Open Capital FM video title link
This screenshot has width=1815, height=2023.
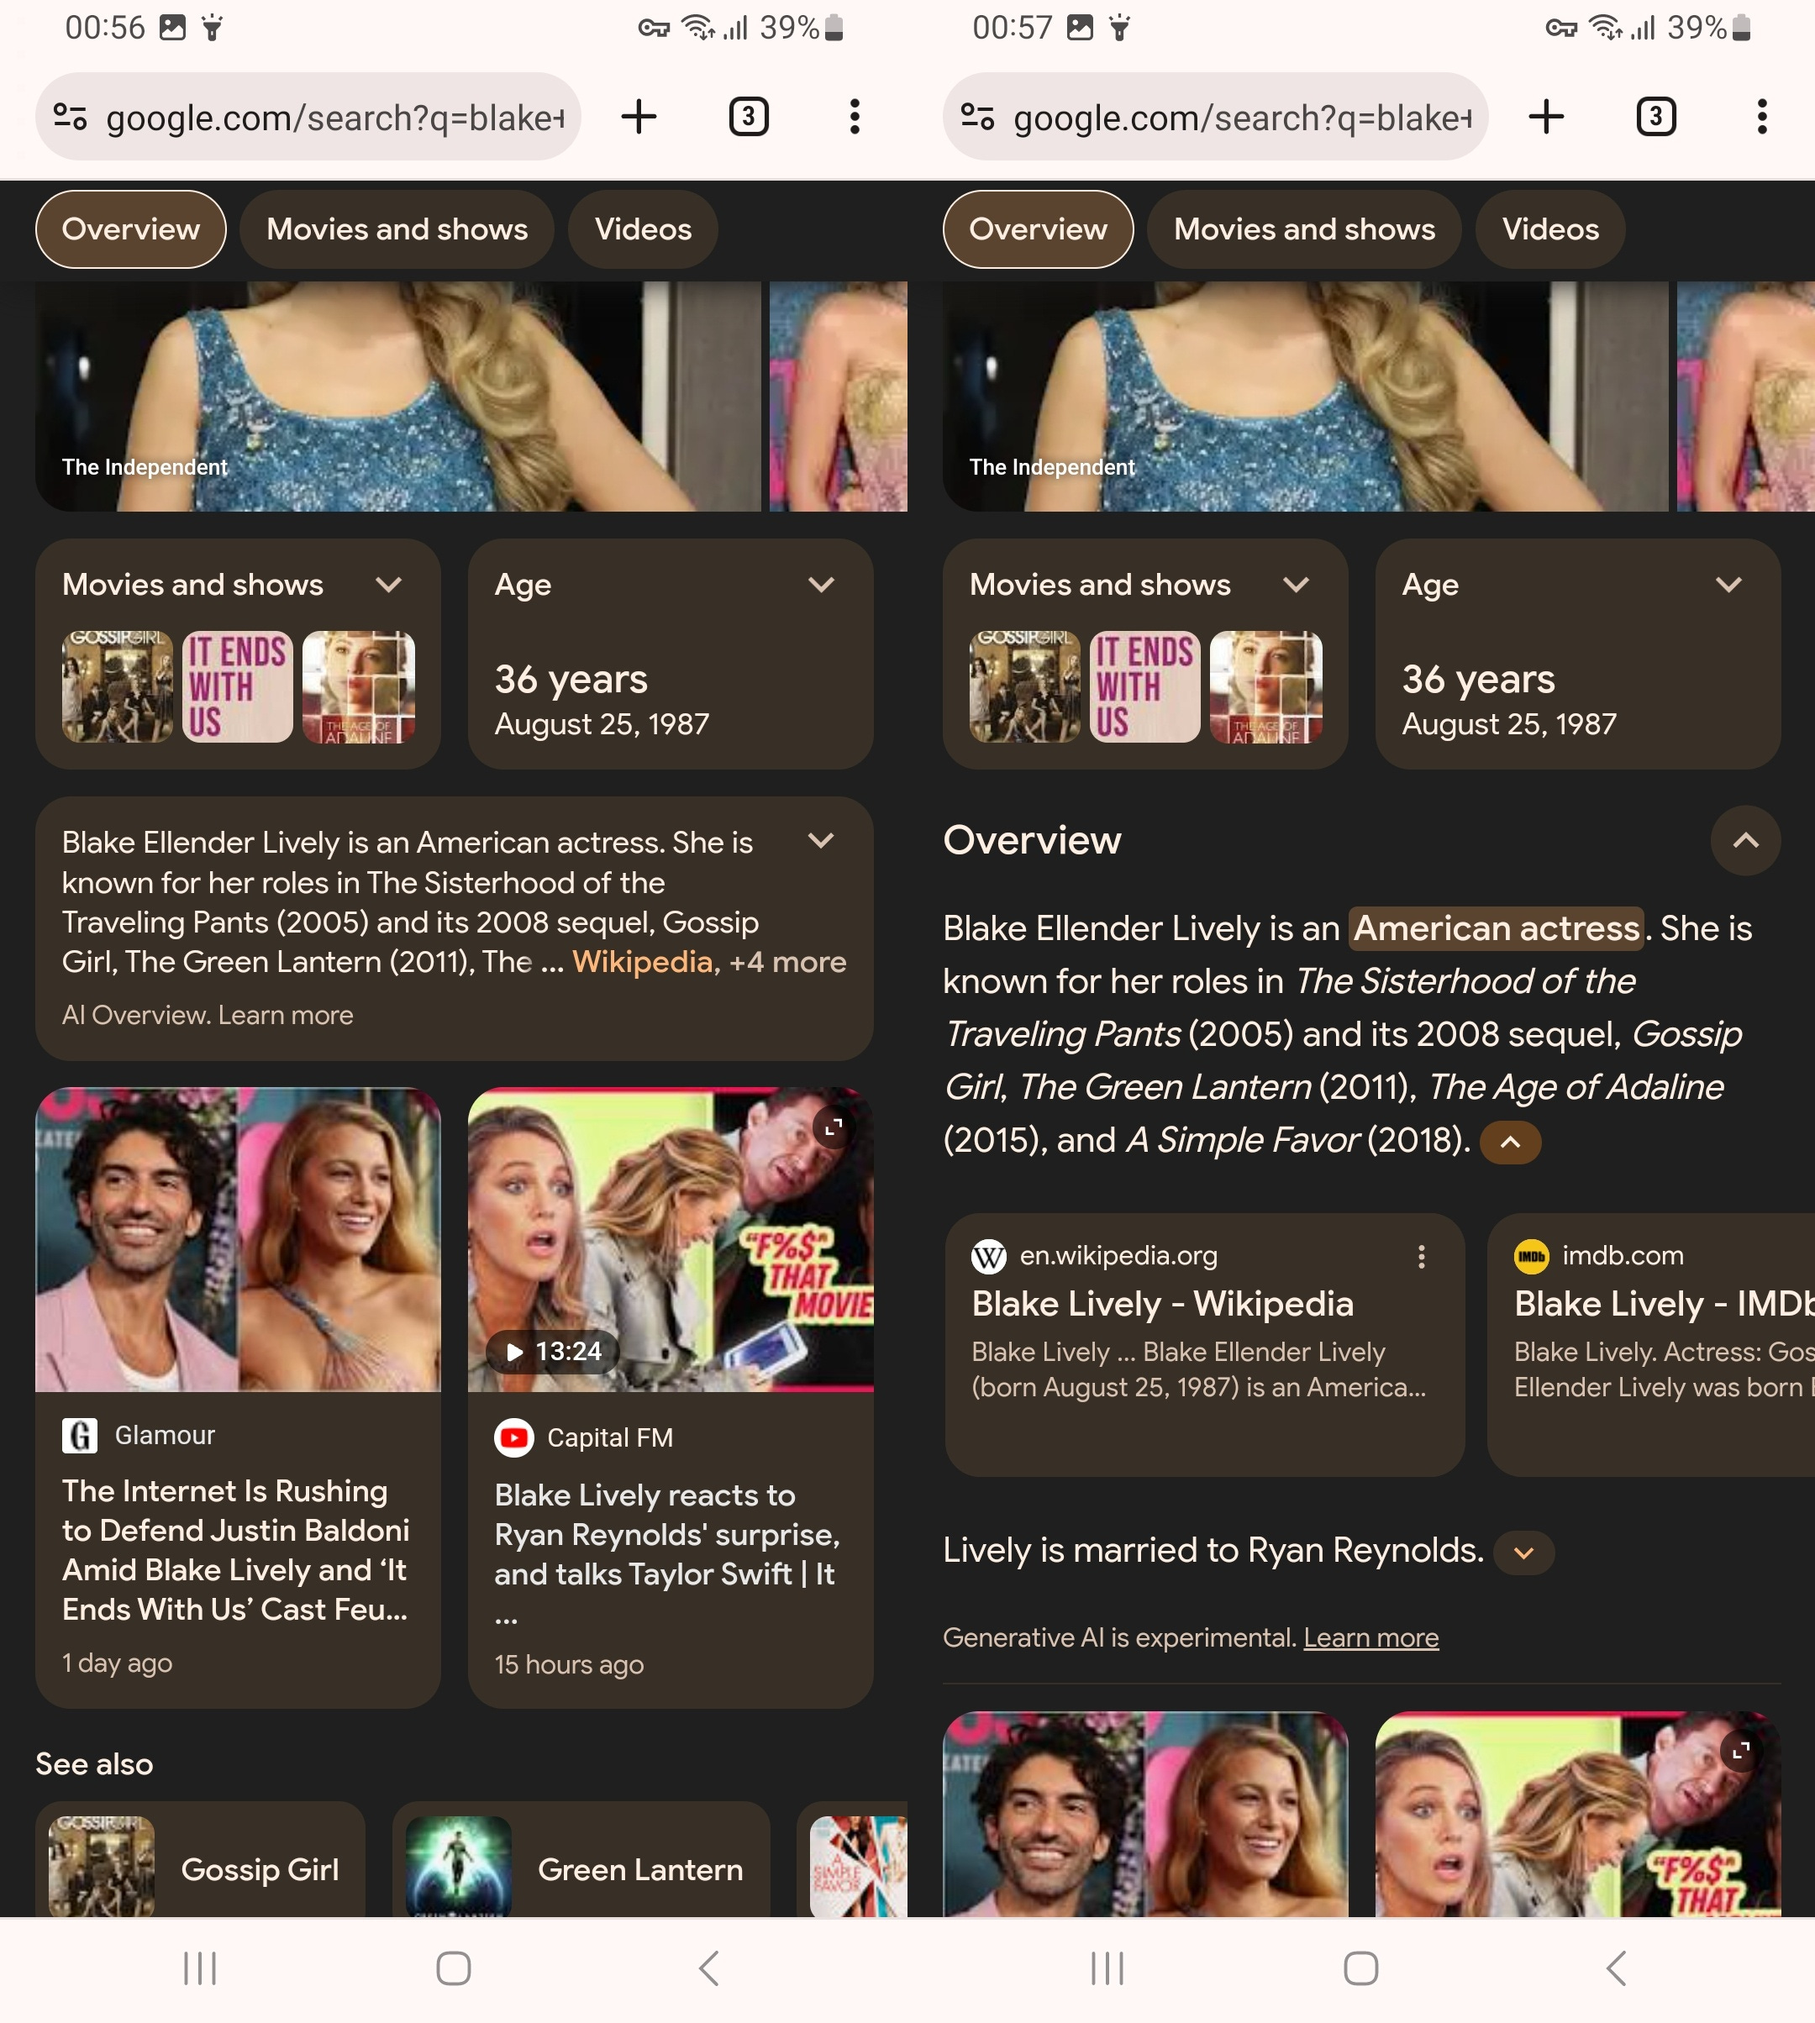point(666,1553)
